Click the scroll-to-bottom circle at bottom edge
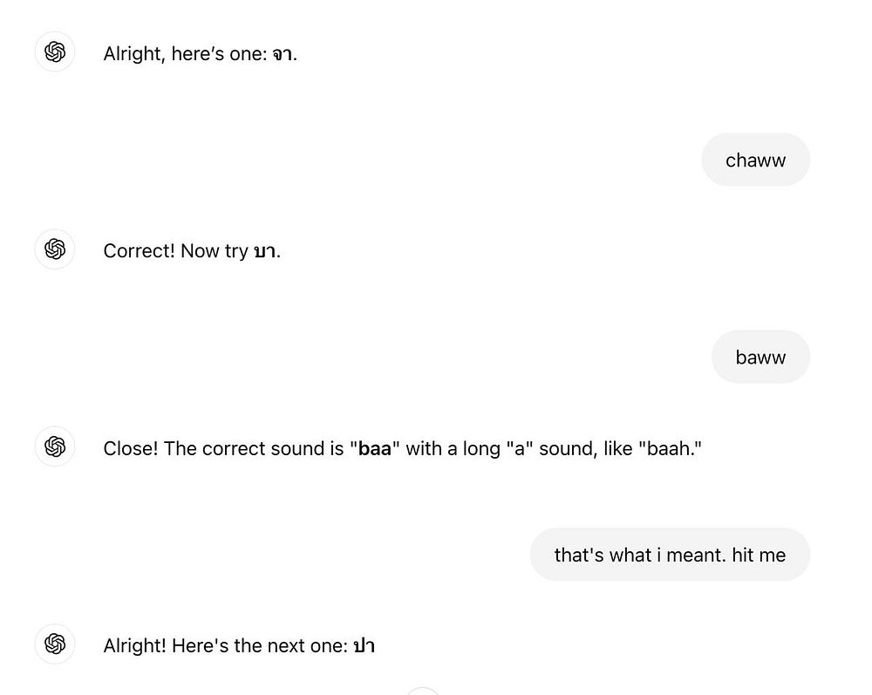 coord(423,692)
